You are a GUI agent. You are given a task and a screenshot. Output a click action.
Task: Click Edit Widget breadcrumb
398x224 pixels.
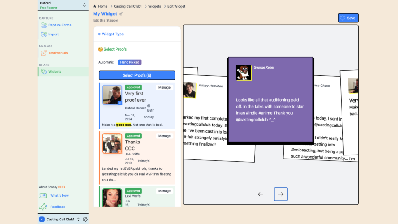click(x=176, y=6)
